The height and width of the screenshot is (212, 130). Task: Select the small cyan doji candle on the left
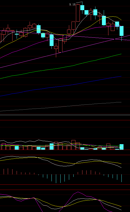pos(17,34)
